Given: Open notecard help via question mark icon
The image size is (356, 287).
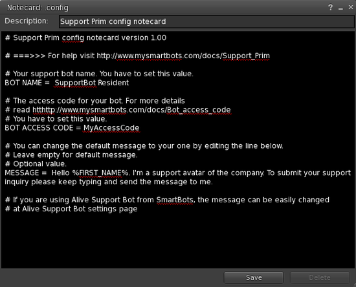Looking at the screenshot, I should click(330, 8).
